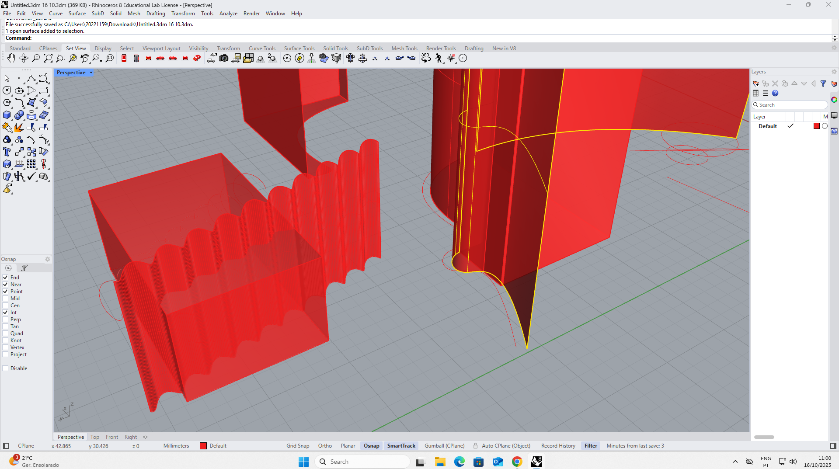This screenshot has width=839, height=469.
Task: Select the Box solid tool
Action: coord(7,115)
